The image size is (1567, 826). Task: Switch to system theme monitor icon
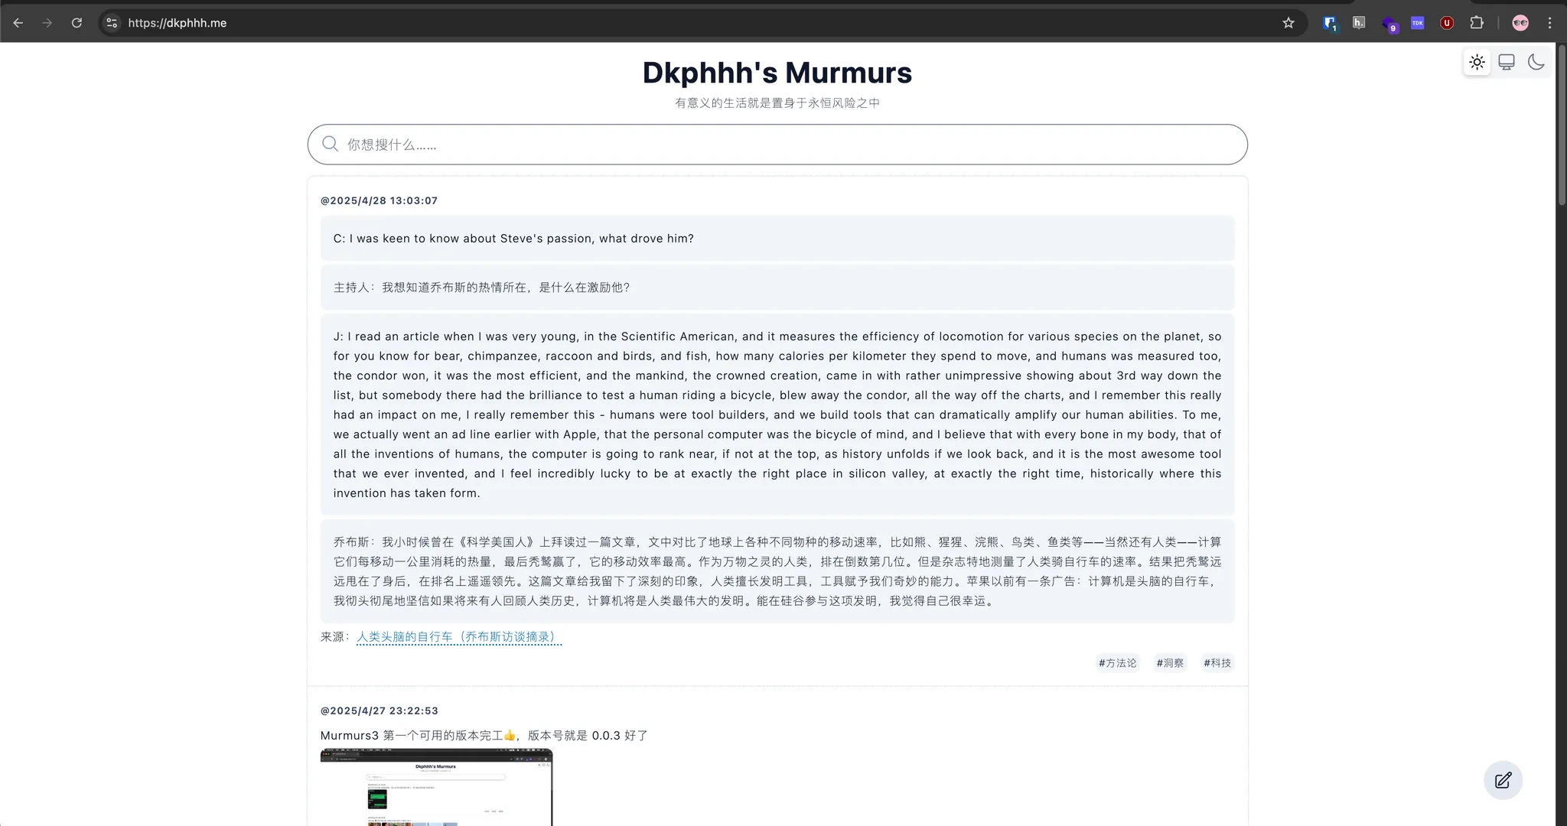[x=1507, y=62]
